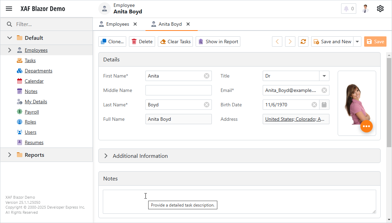Open the Save and New dropdown arrow
Screen dimensions: 392x223
coord(357,42)
